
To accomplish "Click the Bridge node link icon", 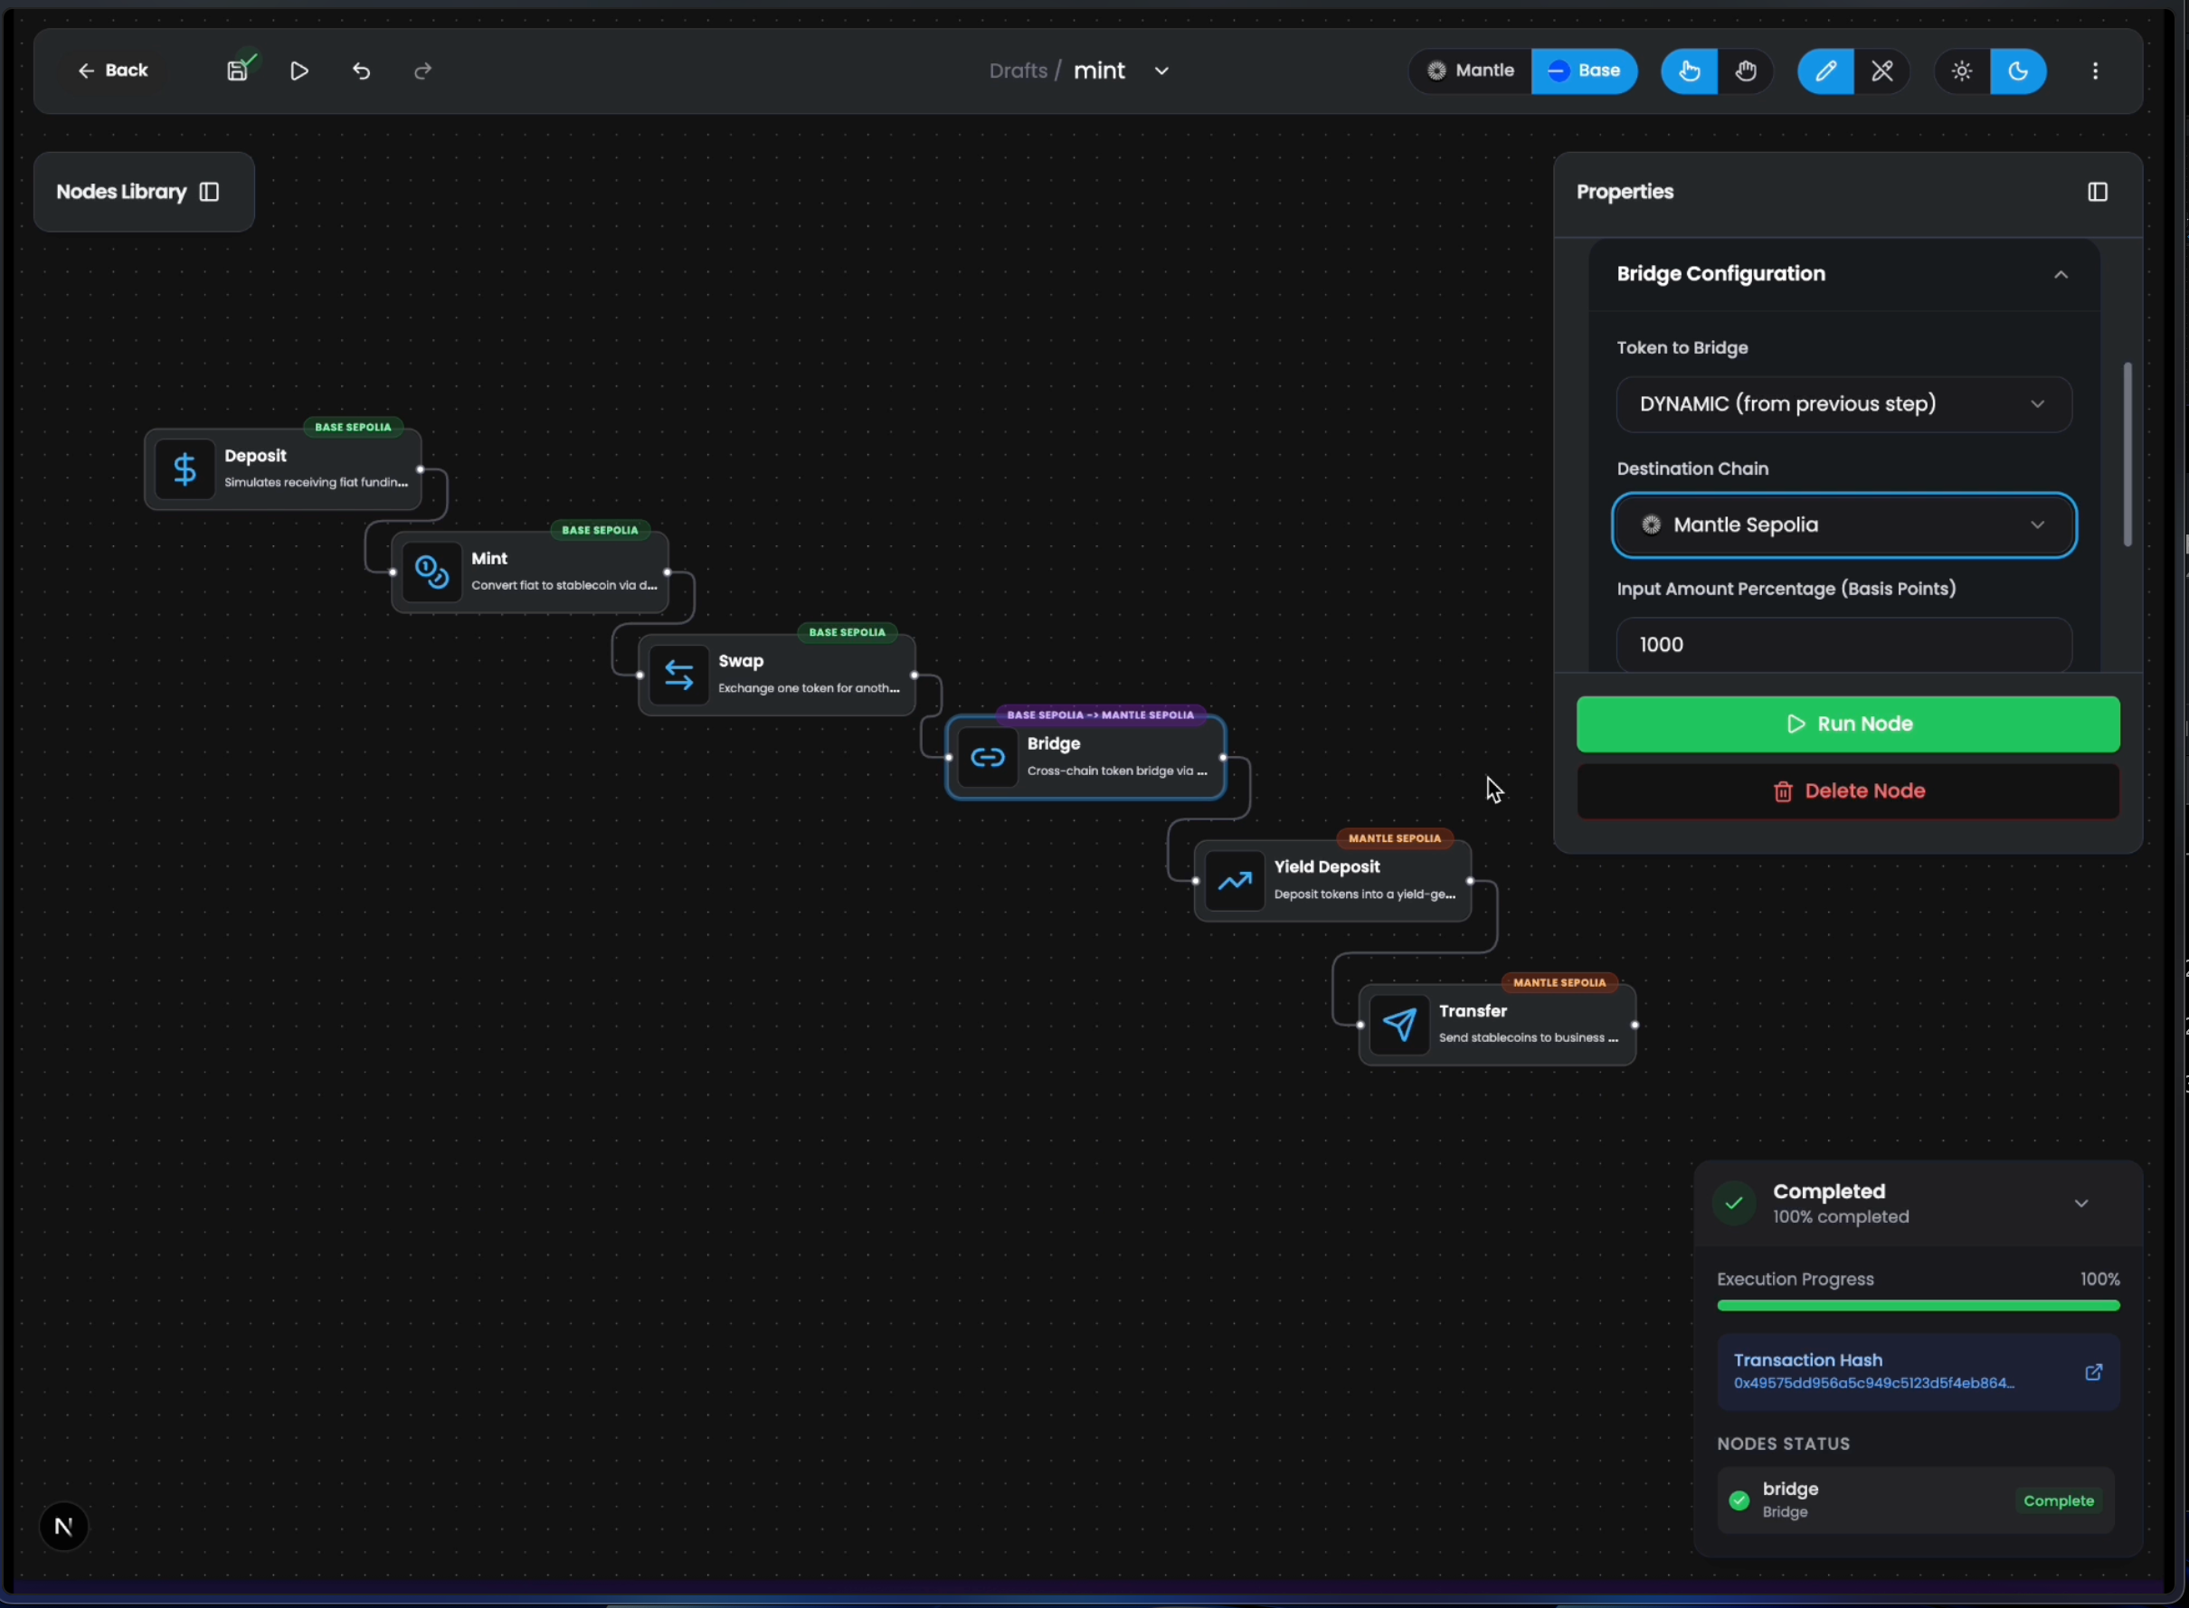I will (x=987, y=757).
